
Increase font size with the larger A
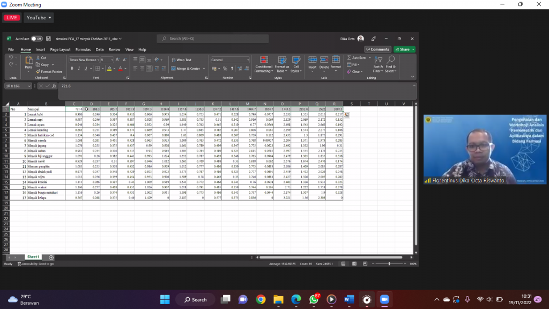(x=117, y=60)
